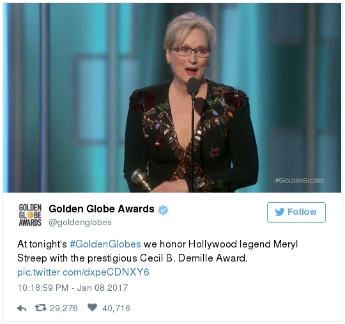
Task: Retweet using the retweet arrows icon
Action: tap(41, 308)
